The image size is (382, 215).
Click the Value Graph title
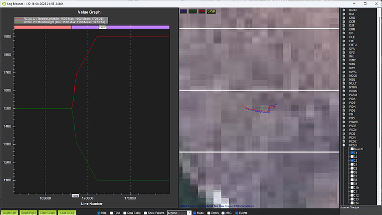click(89, 12)
